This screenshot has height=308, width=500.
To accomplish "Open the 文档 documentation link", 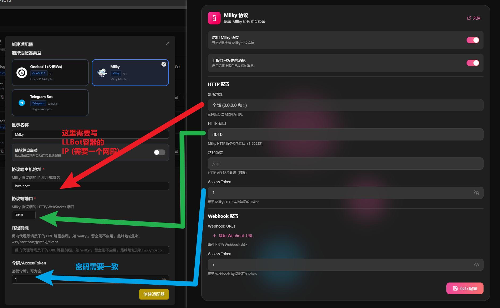I will coord(474,18).
